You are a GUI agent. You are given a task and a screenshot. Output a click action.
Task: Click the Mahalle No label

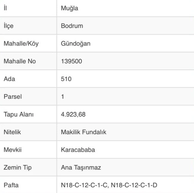[x=20, y=61]
